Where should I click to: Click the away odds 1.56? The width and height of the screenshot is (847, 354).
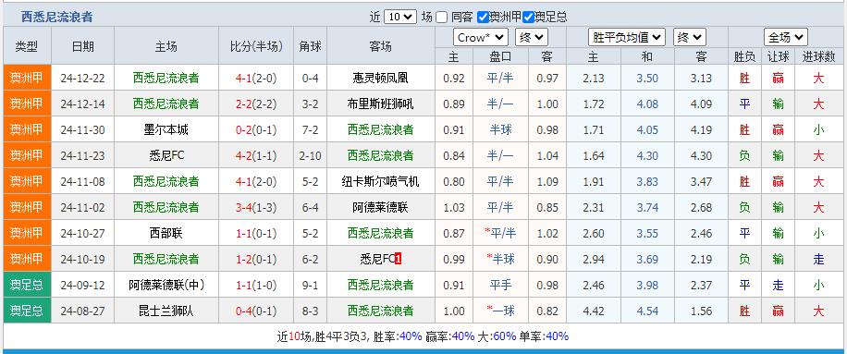(701, 311)
